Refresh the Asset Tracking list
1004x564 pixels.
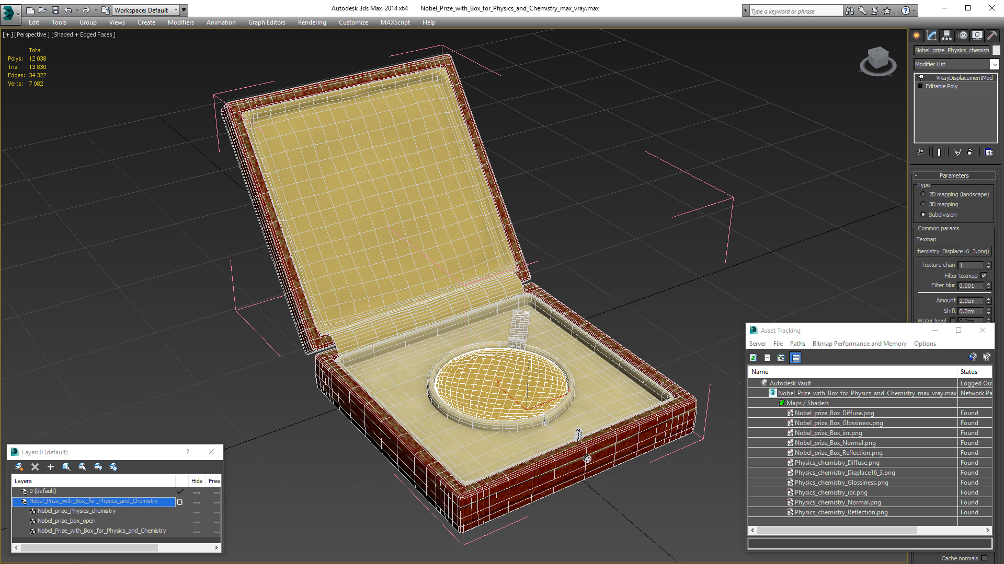tap(753, 358)
